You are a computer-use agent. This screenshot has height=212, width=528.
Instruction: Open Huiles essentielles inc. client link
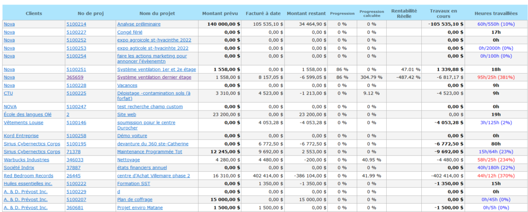(28, 184)
